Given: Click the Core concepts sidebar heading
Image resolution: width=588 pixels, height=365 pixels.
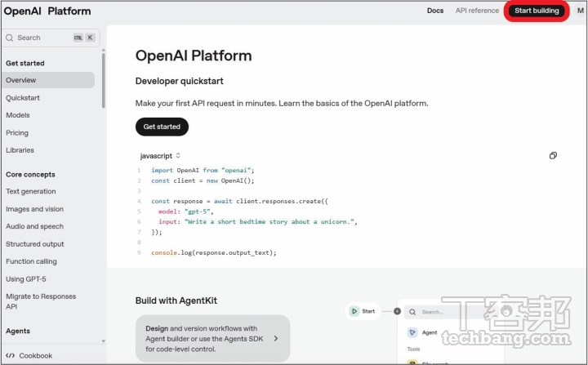Looking at the screenshot, I should (x=30, y=175).
